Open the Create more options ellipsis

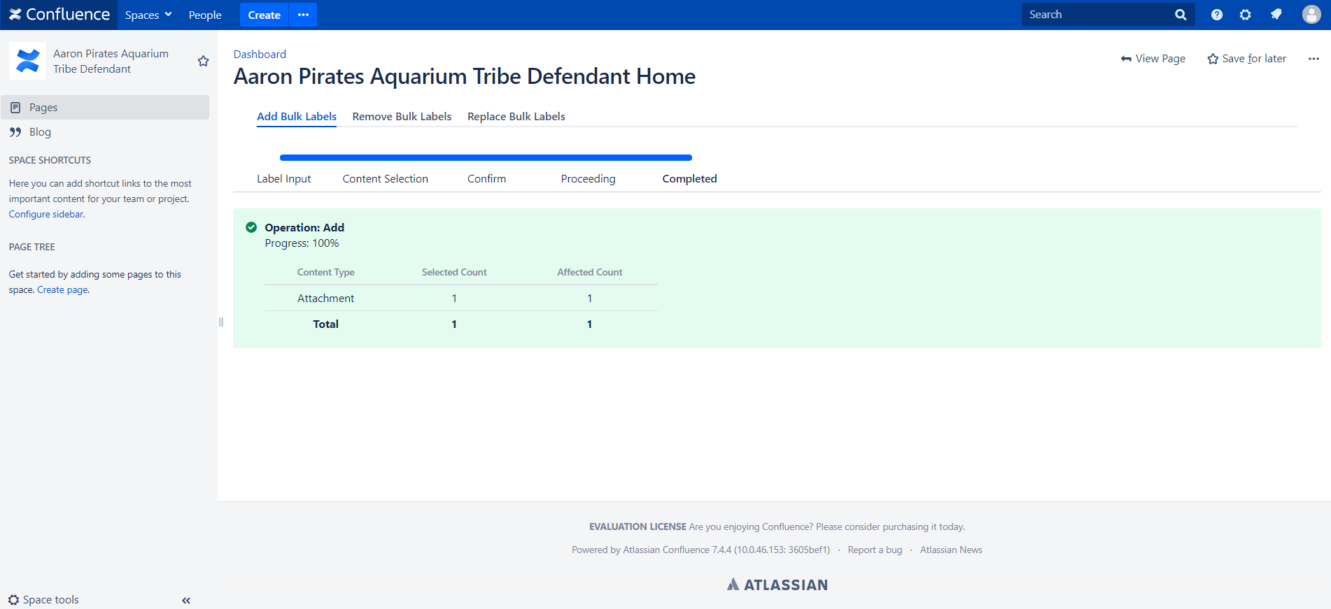tap(303, 15)
